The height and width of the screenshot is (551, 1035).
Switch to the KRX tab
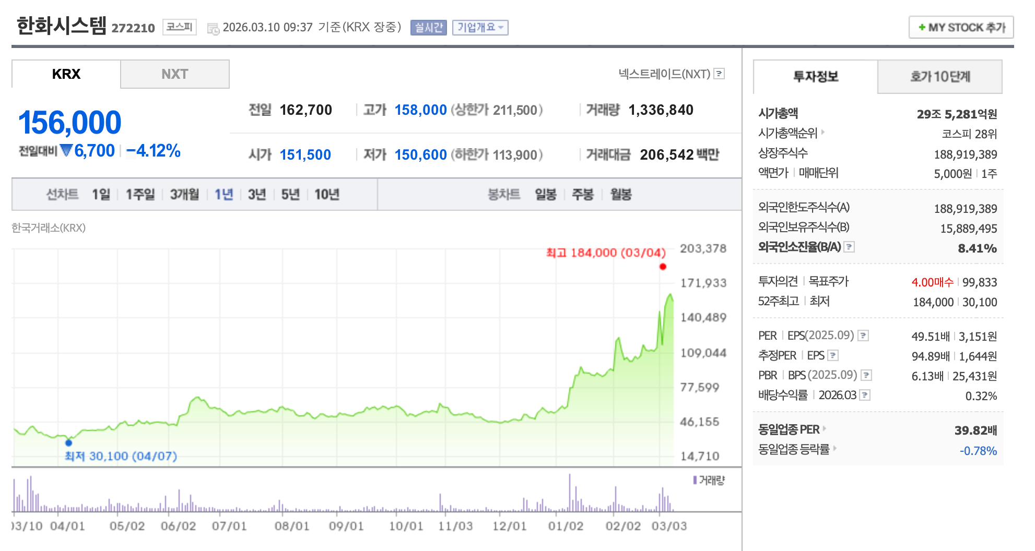[x=66, y=74]
